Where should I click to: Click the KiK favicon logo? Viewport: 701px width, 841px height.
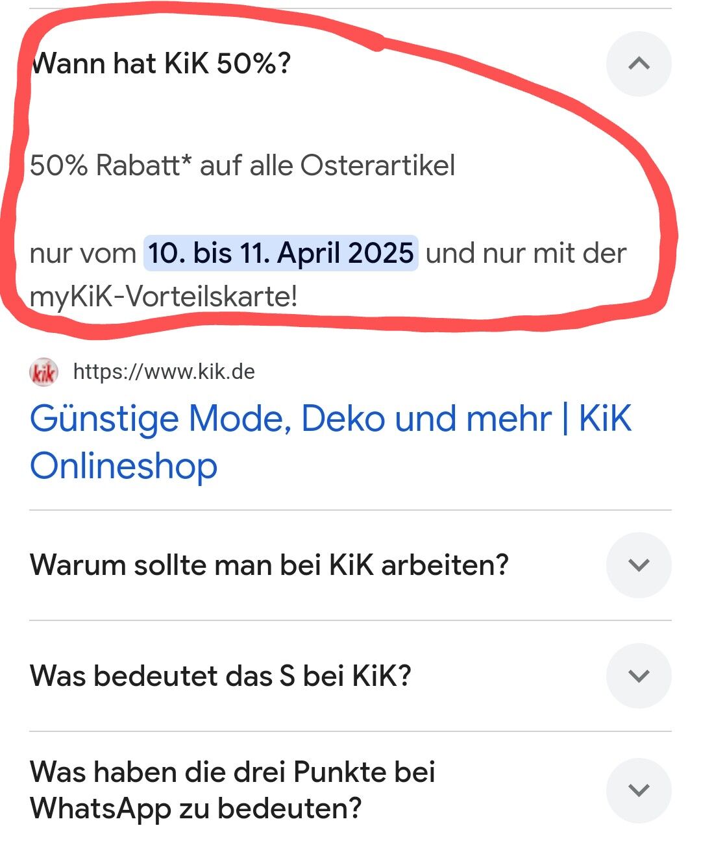click(x=44, y=372)
